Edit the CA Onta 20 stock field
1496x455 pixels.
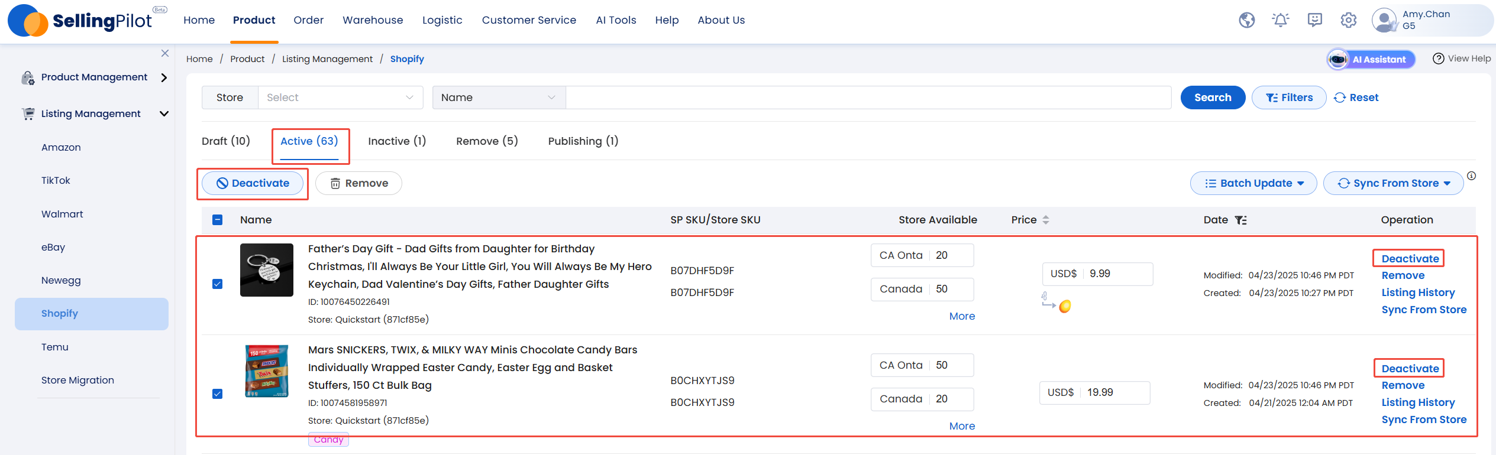(922, 255)
